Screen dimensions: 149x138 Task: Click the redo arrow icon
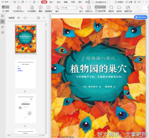point(30,2)
